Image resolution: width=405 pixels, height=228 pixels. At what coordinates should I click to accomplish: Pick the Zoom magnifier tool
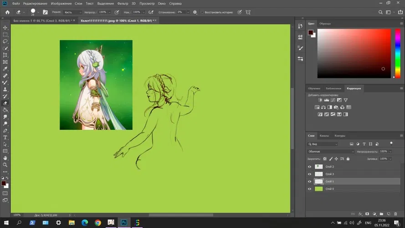[5, 165]
